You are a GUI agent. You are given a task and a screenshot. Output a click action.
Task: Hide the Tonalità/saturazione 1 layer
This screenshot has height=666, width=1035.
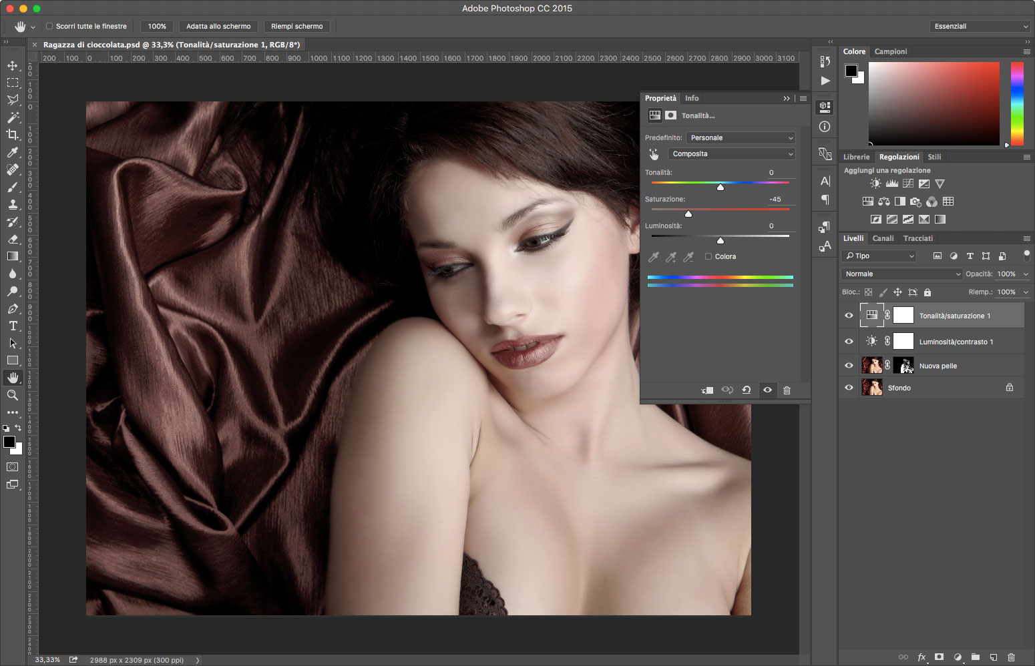point(849,316)
